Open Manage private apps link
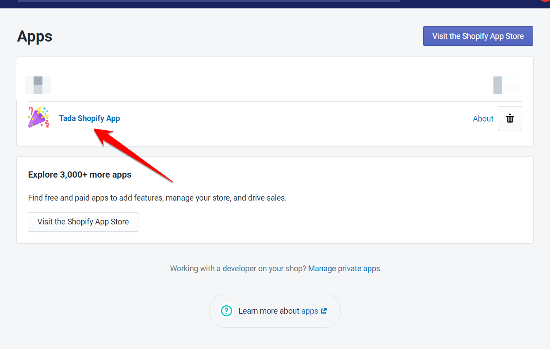Screen dimensions: 550x349 [344, 269]
